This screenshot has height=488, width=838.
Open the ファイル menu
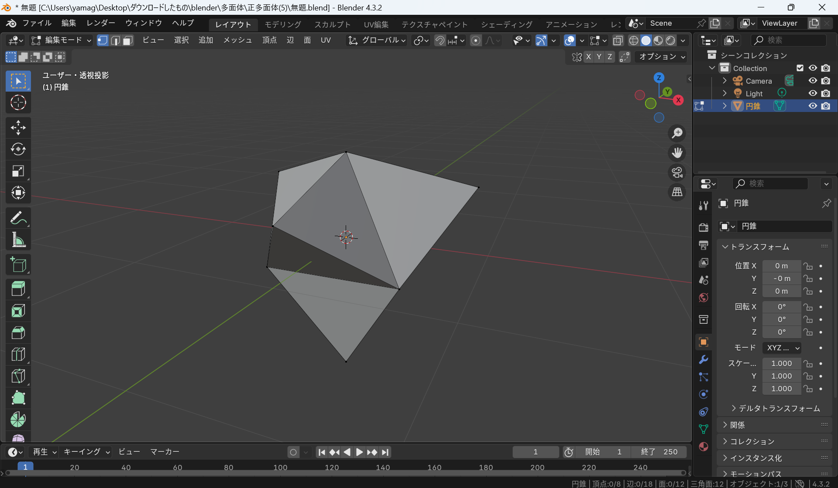pyautogui.click(x=37, y=23)
